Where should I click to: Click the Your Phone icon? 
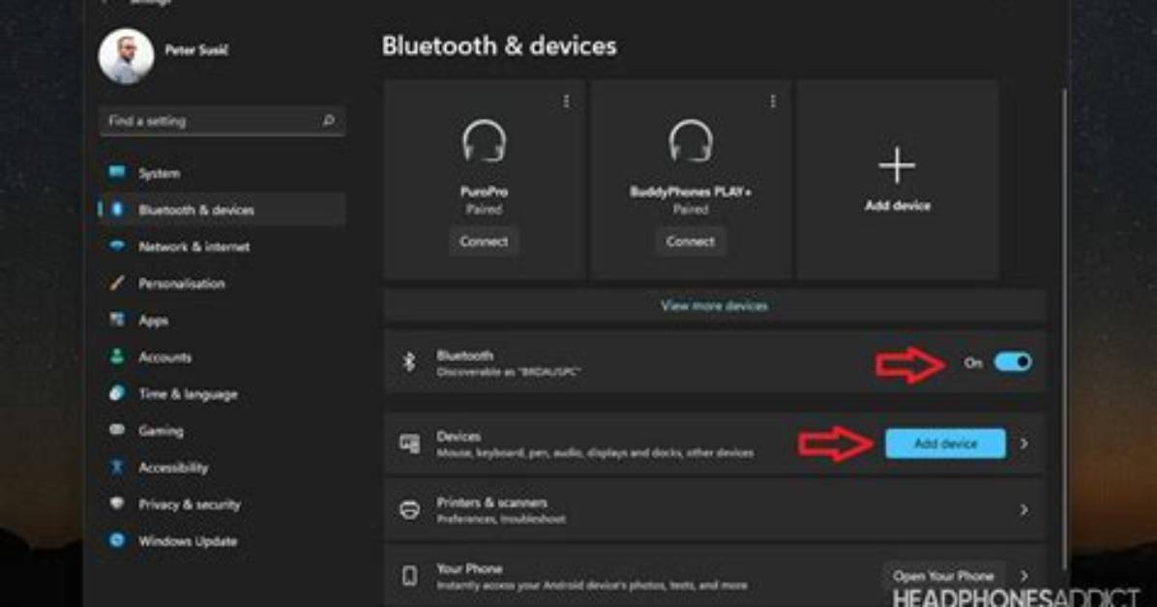click(x=409, y=575)
